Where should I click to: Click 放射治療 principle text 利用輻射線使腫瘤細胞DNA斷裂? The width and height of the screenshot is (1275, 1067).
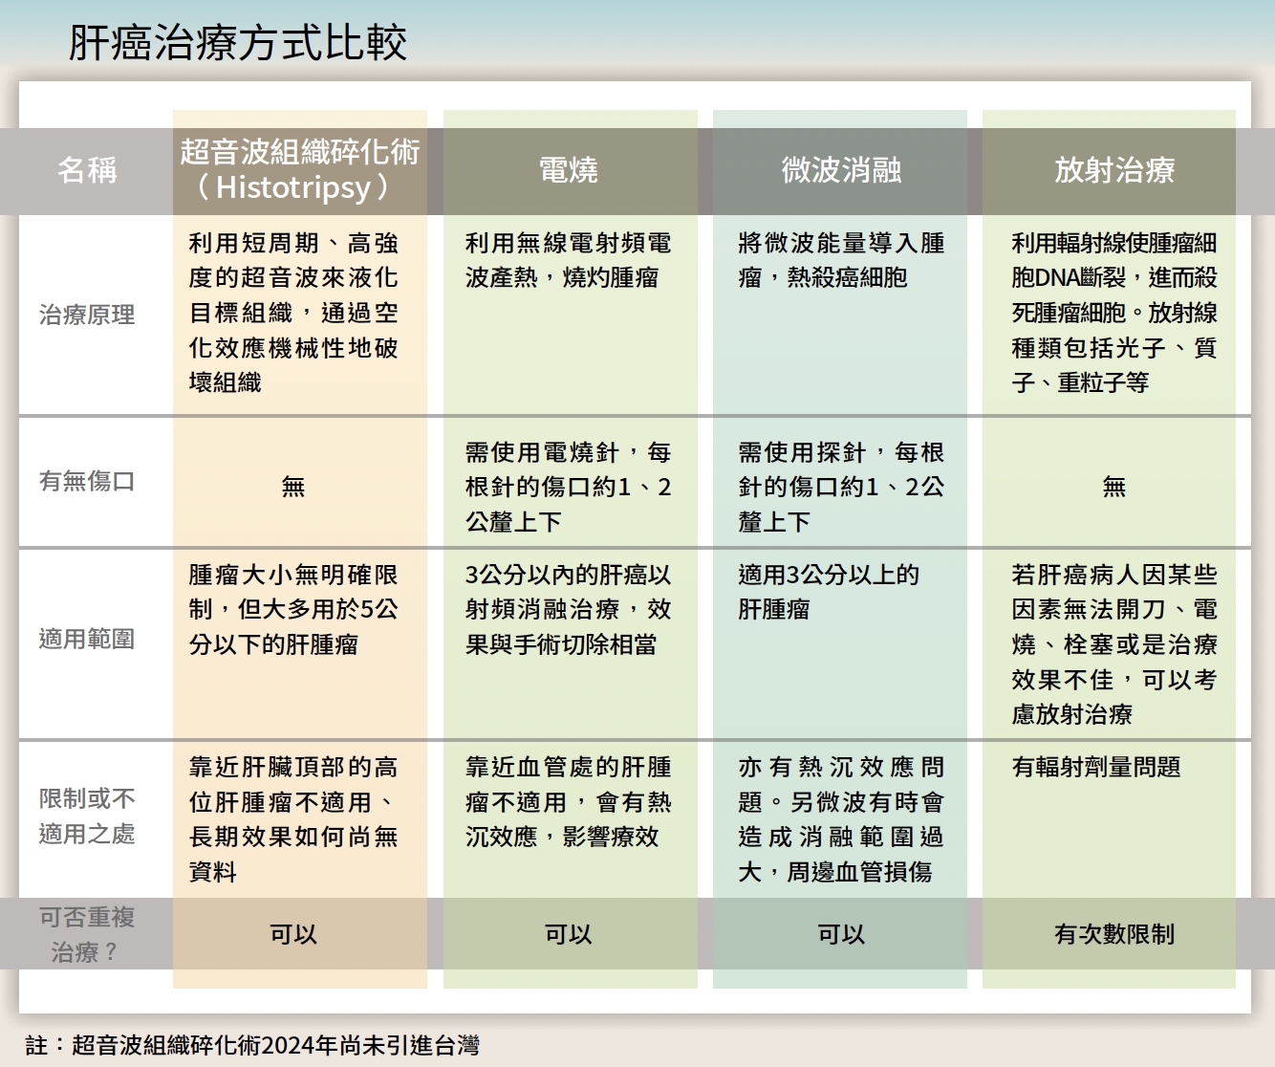pyautogui.click(x=1114, y=313)
